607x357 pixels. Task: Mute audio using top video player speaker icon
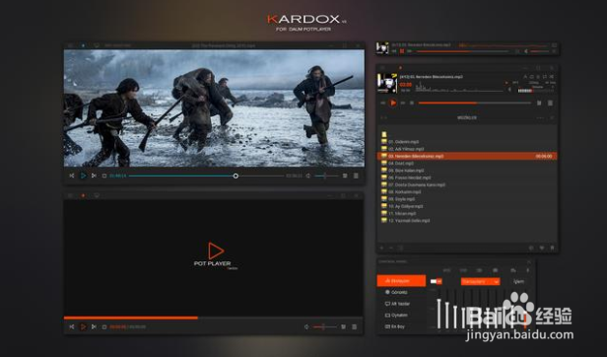point(308,176)
